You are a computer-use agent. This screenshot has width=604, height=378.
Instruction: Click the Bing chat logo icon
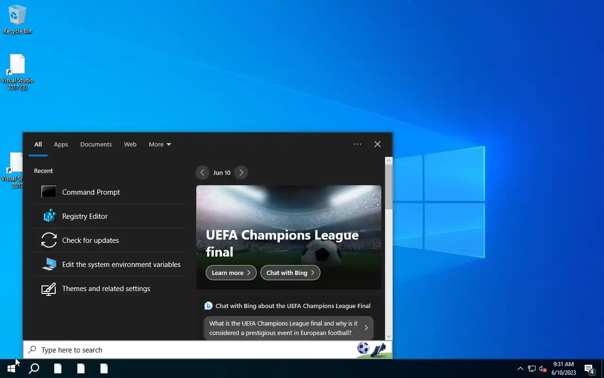point(208,306)
